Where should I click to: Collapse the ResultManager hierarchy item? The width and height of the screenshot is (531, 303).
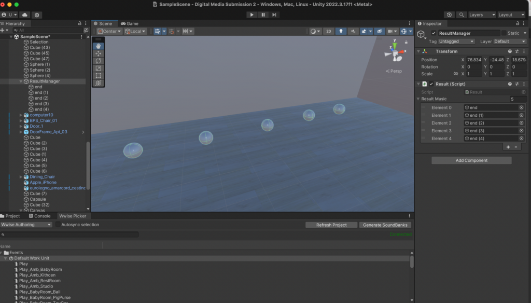click(21, 81)
